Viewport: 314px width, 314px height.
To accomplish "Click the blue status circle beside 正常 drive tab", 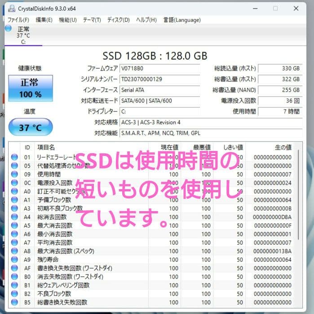I will tap(9, 28).
